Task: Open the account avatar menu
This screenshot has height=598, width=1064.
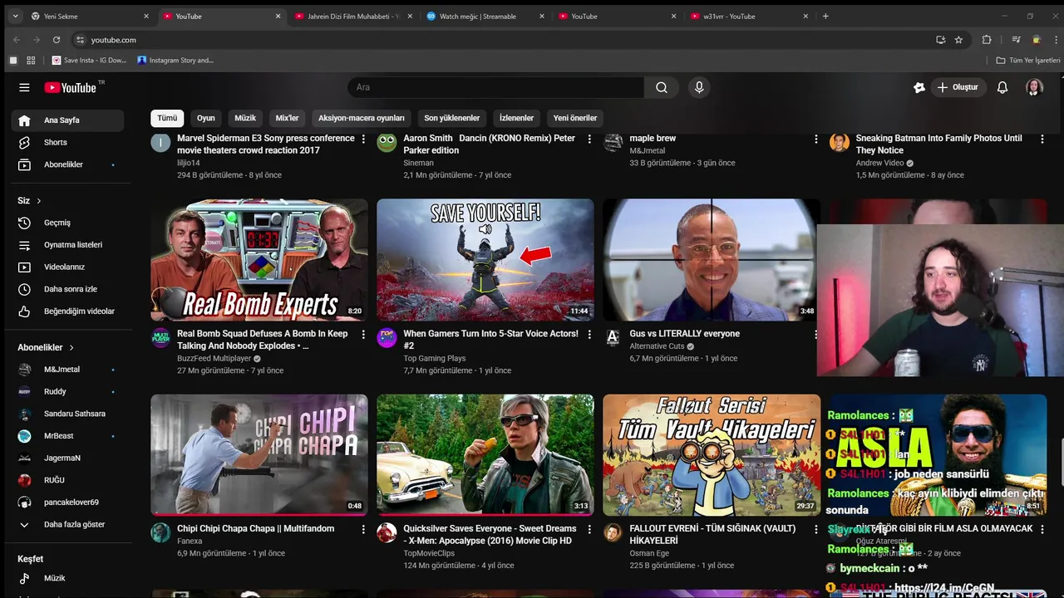Action: click(x=1034, y=87)
